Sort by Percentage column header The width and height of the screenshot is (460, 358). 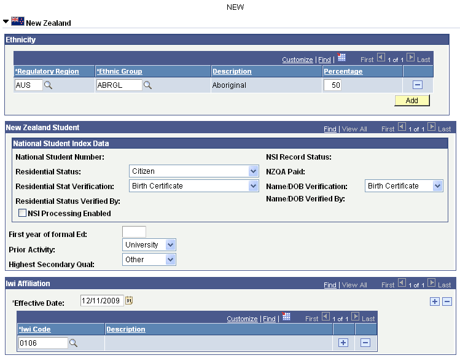tap(343, 71)
